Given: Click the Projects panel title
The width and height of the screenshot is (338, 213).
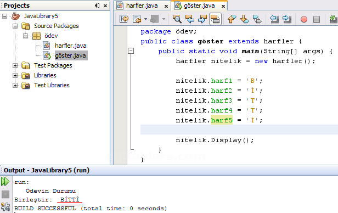Looking at the screenshot, I should pos(17,5).
